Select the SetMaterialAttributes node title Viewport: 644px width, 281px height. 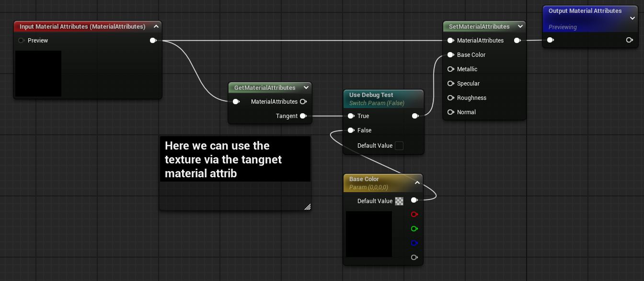pos(479,27)
